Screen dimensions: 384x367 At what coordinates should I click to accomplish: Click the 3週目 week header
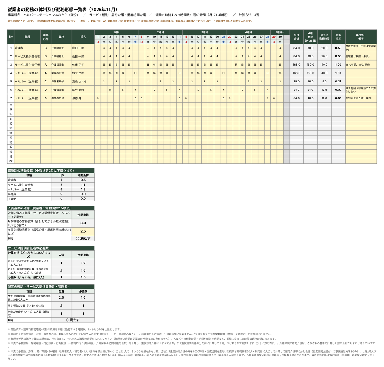(x=204, y=32)
